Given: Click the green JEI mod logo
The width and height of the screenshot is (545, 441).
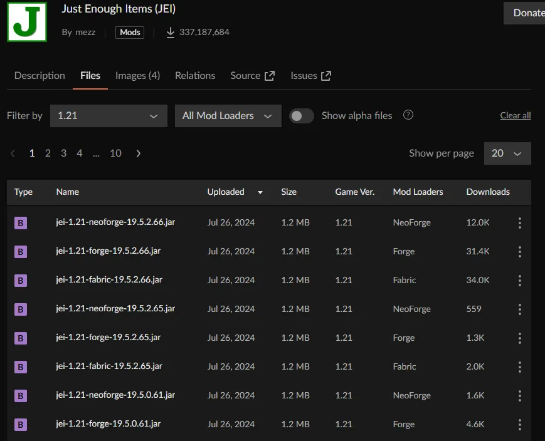Looking at the screenshot, I should pos(27,22).
